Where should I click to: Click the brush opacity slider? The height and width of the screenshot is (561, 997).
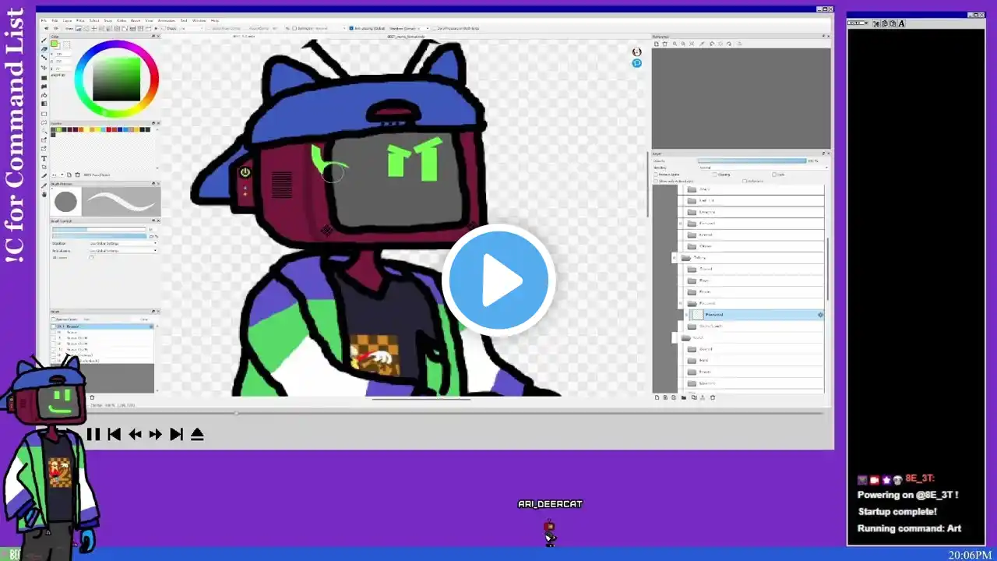click(x=99, y=236)
